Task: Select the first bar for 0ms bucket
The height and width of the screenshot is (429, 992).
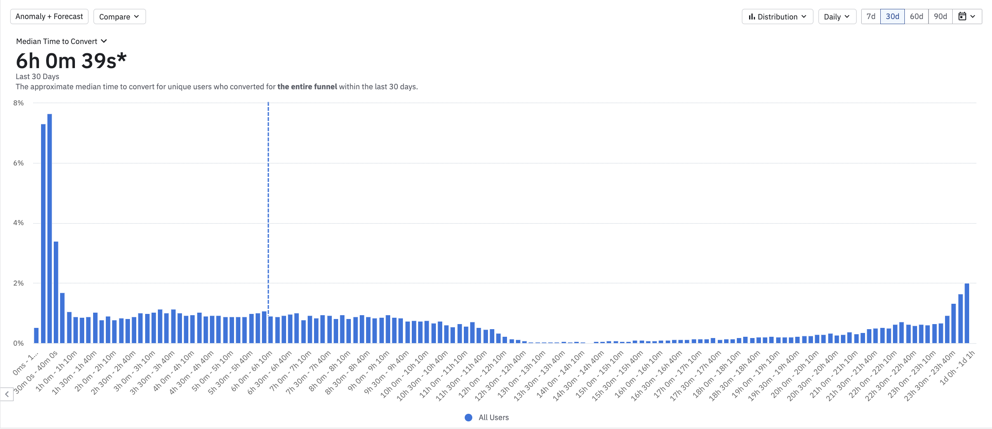Action: pos(36,335)
